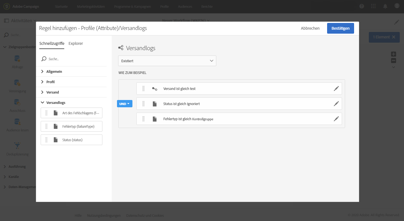
Task: Expand the Profil section
Action: 50,82
